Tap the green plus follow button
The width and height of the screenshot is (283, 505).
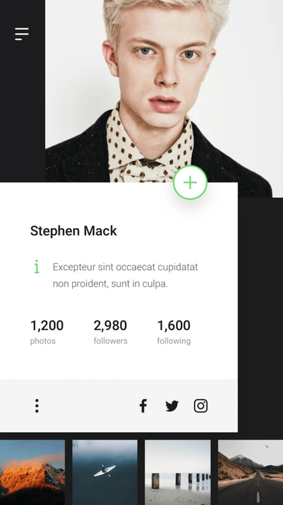190,182
